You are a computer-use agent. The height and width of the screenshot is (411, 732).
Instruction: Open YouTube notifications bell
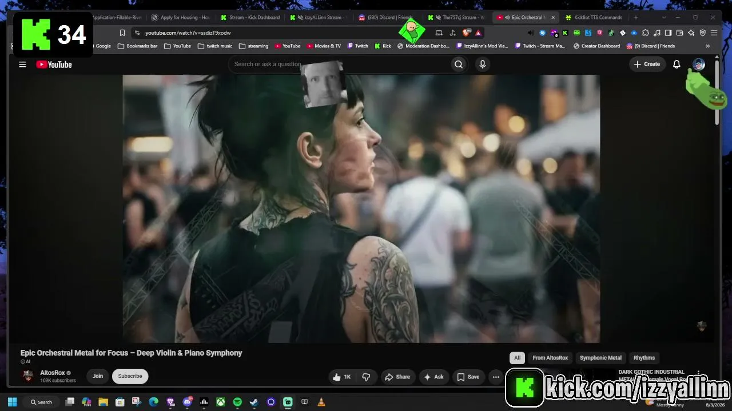click(677, 65)
